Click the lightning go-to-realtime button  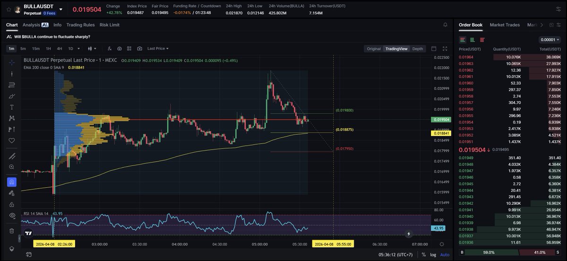pos(409,234)
